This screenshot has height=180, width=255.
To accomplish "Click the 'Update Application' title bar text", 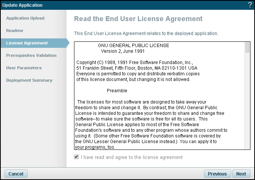I will click(22, 5).
